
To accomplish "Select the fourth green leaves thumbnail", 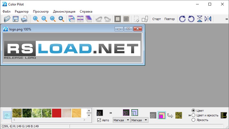I will pos(47,113).
